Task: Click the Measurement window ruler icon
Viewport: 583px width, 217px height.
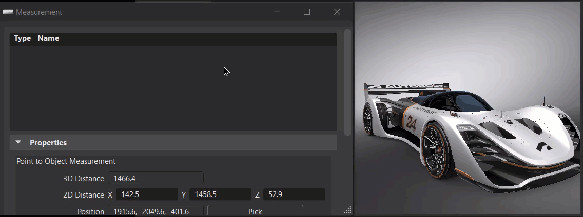Action: pos(8,12)
